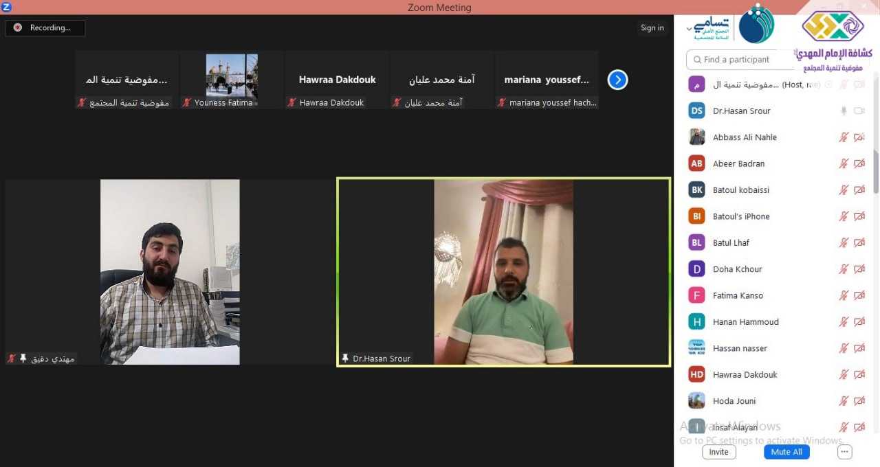This screenshot has height=467, width=880.
Task: Click Hoda Jouni's avatar in participant list
Action: pos(696,400)
